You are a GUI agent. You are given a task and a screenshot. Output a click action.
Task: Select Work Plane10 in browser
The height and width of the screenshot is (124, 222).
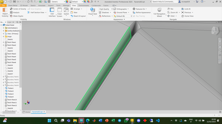coord(12,100)
